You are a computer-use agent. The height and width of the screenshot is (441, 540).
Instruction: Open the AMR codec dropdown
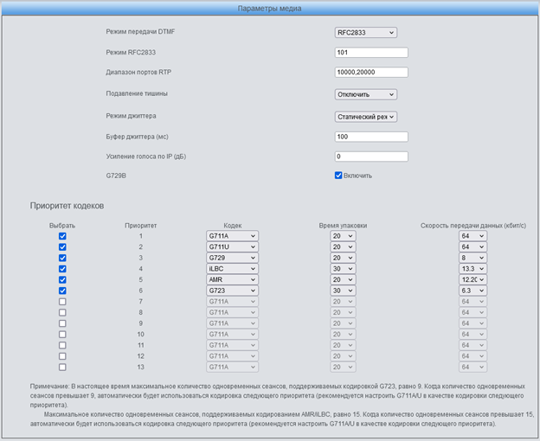pyautogui.click(x=232, y=279)
